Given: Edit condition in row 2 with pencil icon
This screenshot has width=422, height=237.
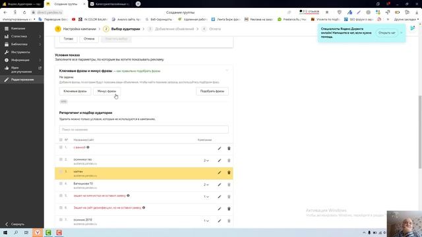Looking at the screenshot, I should click(220, 161).
